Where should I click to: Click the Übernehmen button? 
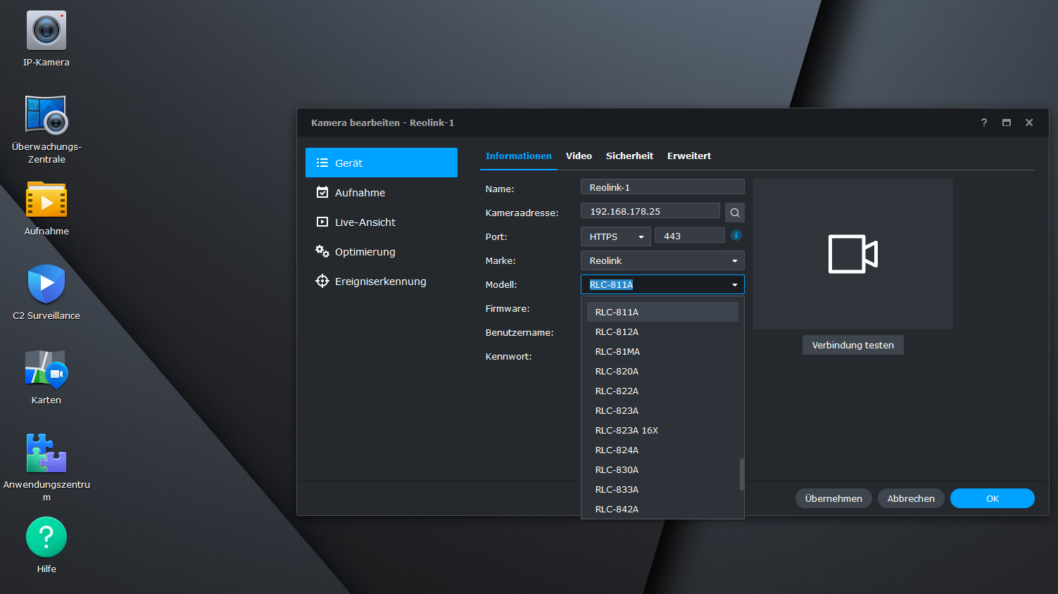(833, 498)
